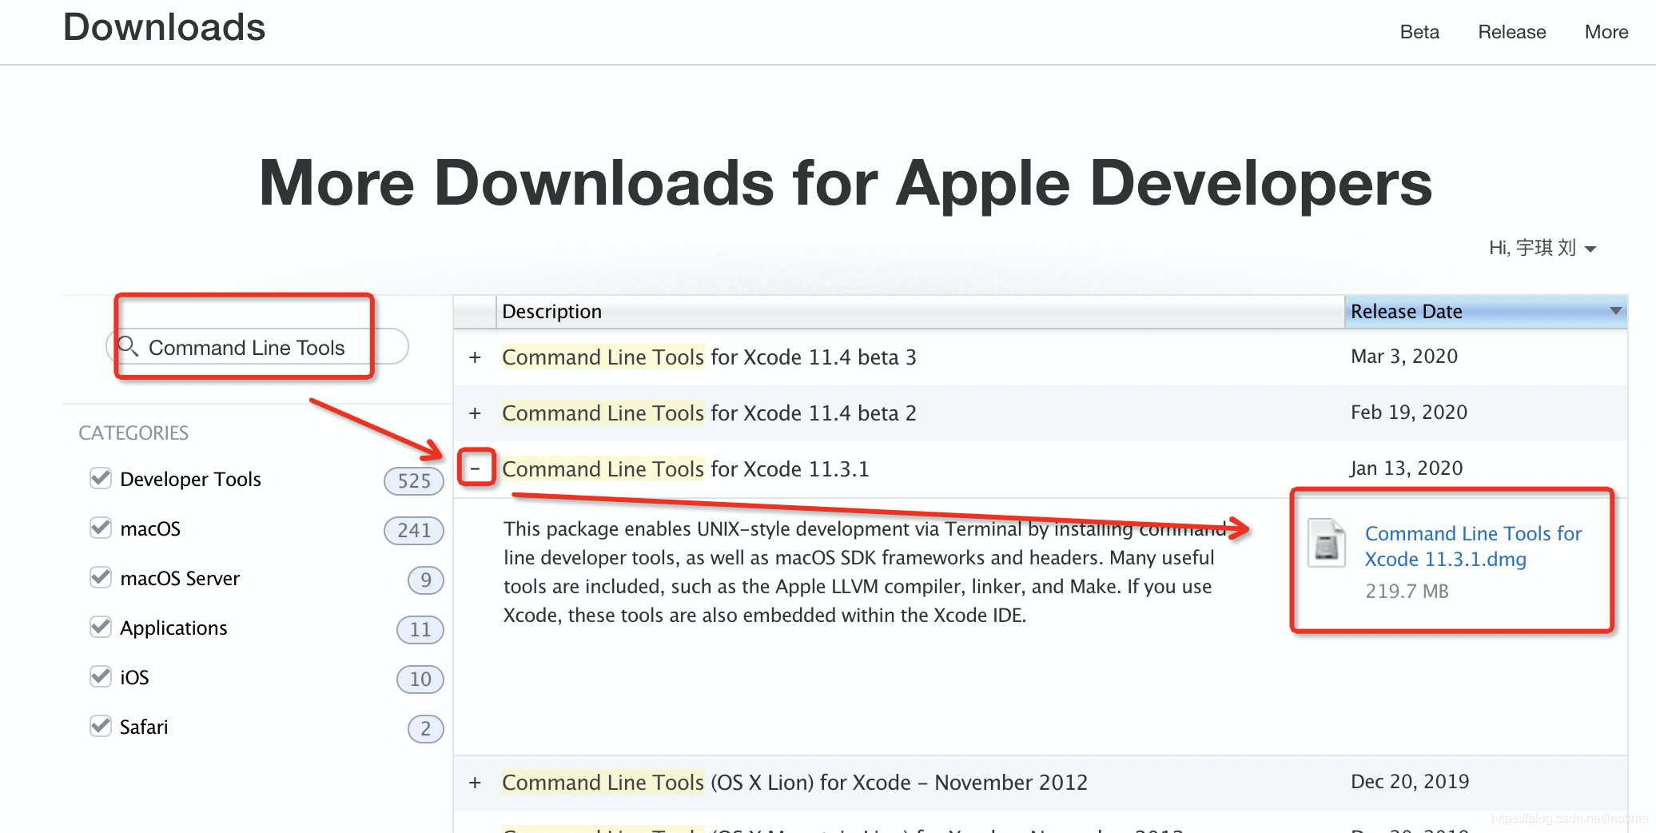The height and width of the screenshot is (833, 1656).
Task: Expand Xcode 11.4 beta 3 row
Action: pyautogui.click(x=475, y=357)
